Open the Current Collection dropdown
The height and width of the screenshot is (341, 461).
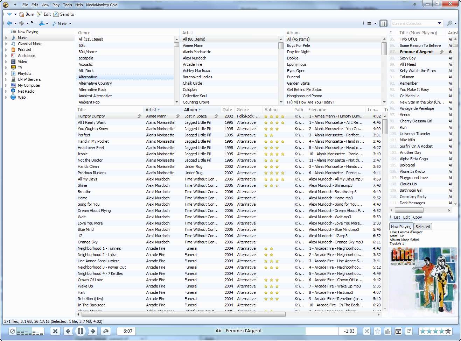pos(440,23)
